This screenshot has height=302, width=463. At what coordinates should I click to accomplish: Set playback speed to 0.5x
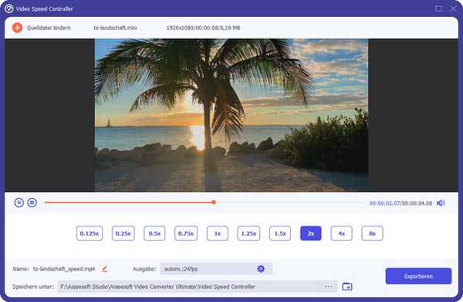point(154,233)
